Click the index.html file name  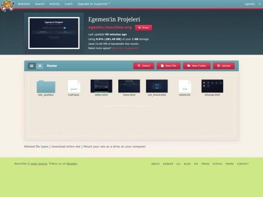click(129, 95)
